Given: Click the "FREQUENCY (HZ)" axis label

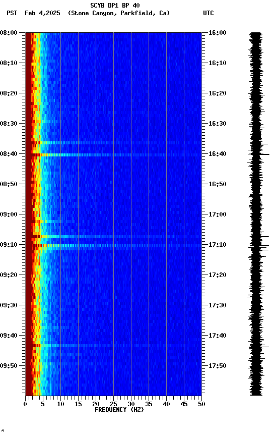Looking at the screenshot, I should click(119, 410).
